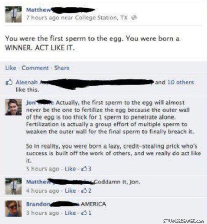Open Jon's profile picture thumbnail

point(13,107)
